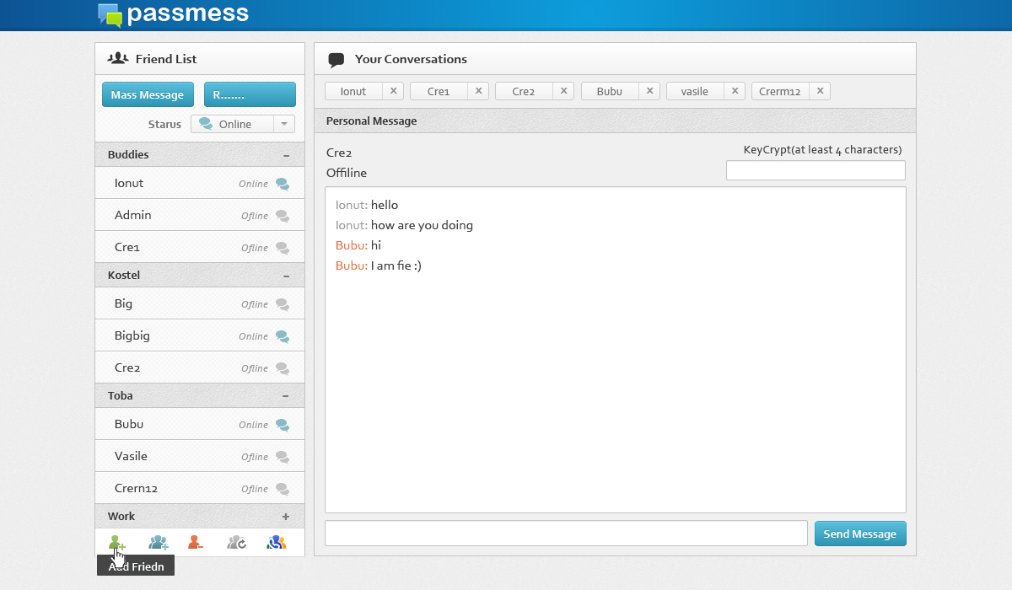Select friend Big in Kostel group

point(200,303)
